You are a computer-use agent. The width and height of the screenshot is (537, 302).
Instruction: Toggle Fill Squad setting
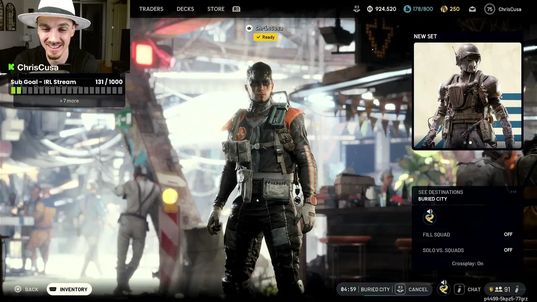467,234
